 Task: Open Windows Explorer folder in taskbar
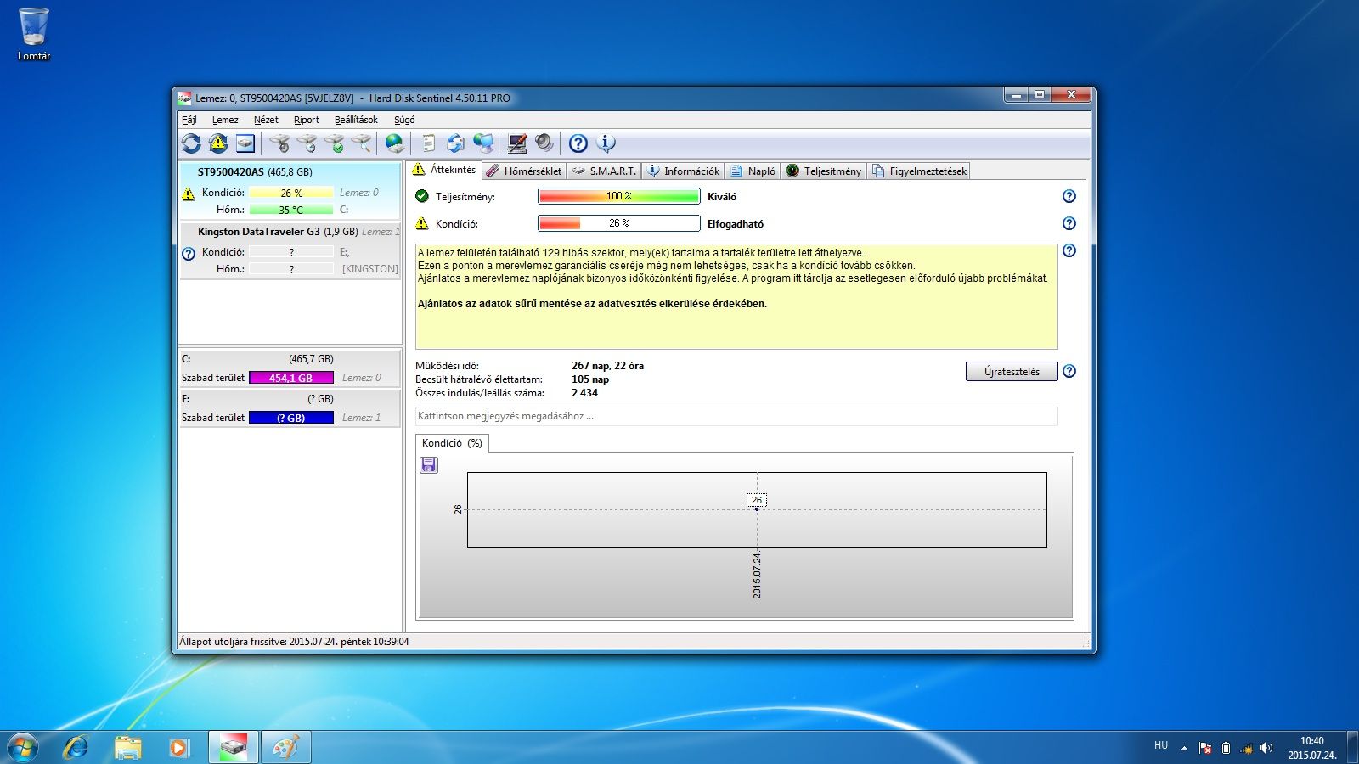(x=127, y=747)
